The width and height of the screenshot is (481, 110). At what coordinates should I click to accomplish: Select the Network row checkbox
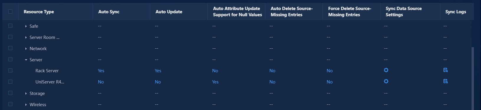click(x=10, y=48)
